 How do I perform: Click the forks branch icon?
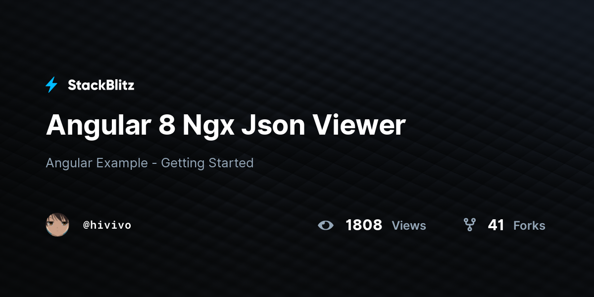click(x=469, y=225)
